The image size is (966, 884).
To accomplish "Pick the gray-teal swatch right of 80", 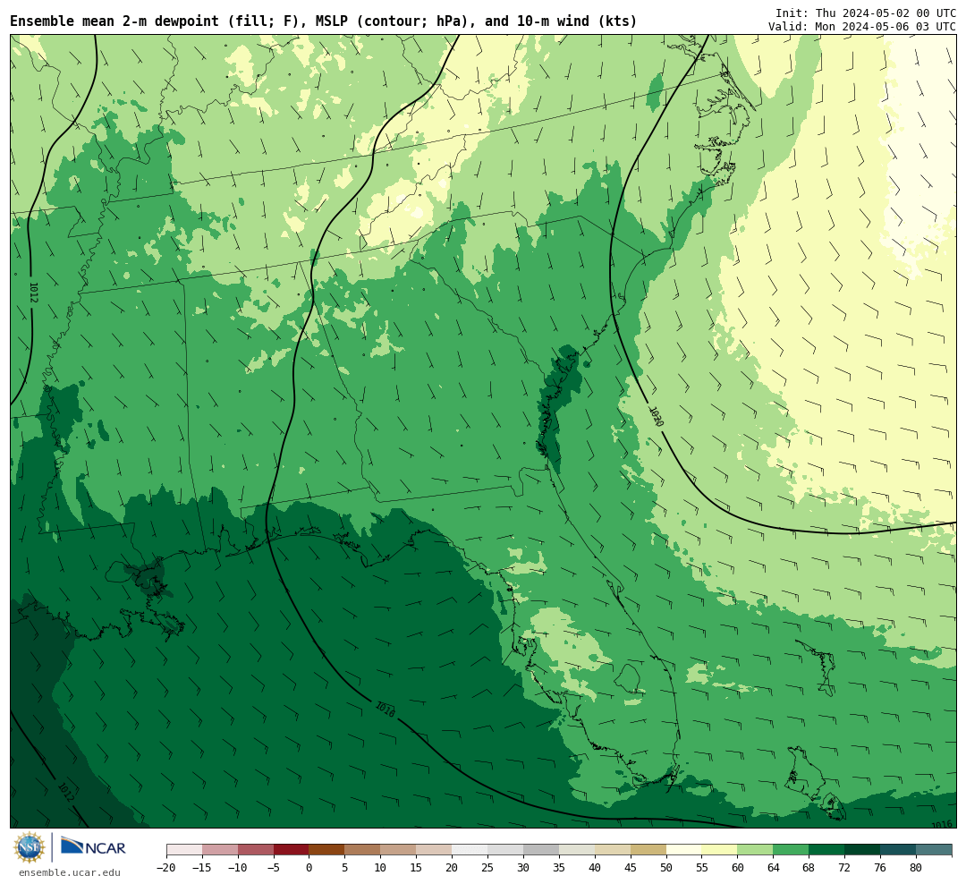I will click(935, 850).
